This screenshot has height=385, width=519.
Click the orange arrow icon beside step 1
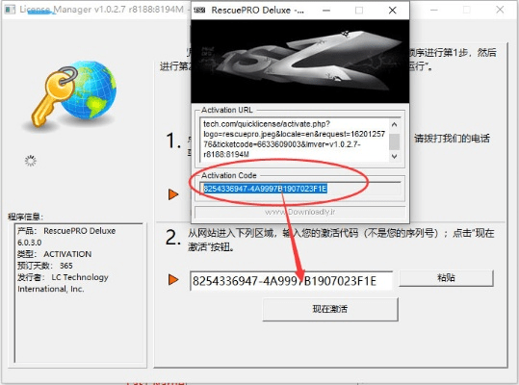coord(173,194)
